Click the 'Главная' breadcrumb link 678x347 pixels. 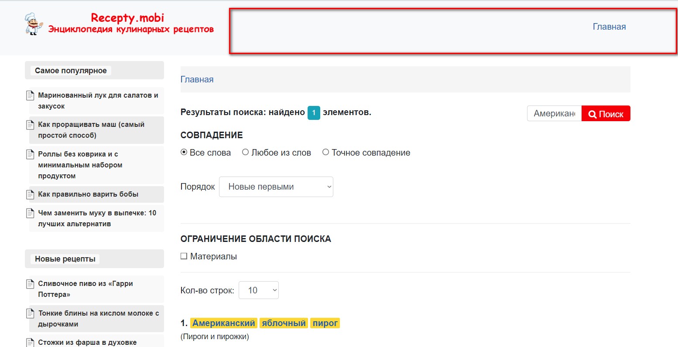(x=197, y=79)
